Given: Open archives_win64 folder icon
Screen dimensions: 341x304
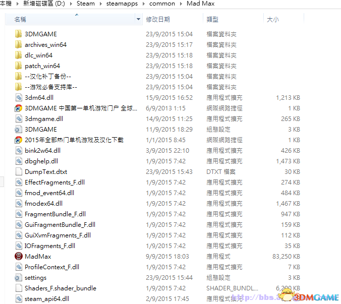Looking at the screenshot, I should point(18,44).
